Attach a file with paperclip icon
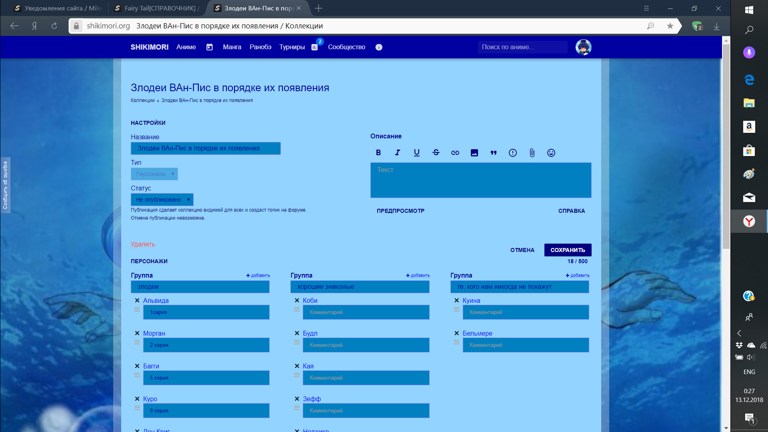768x432 pixels. [532, 153]
